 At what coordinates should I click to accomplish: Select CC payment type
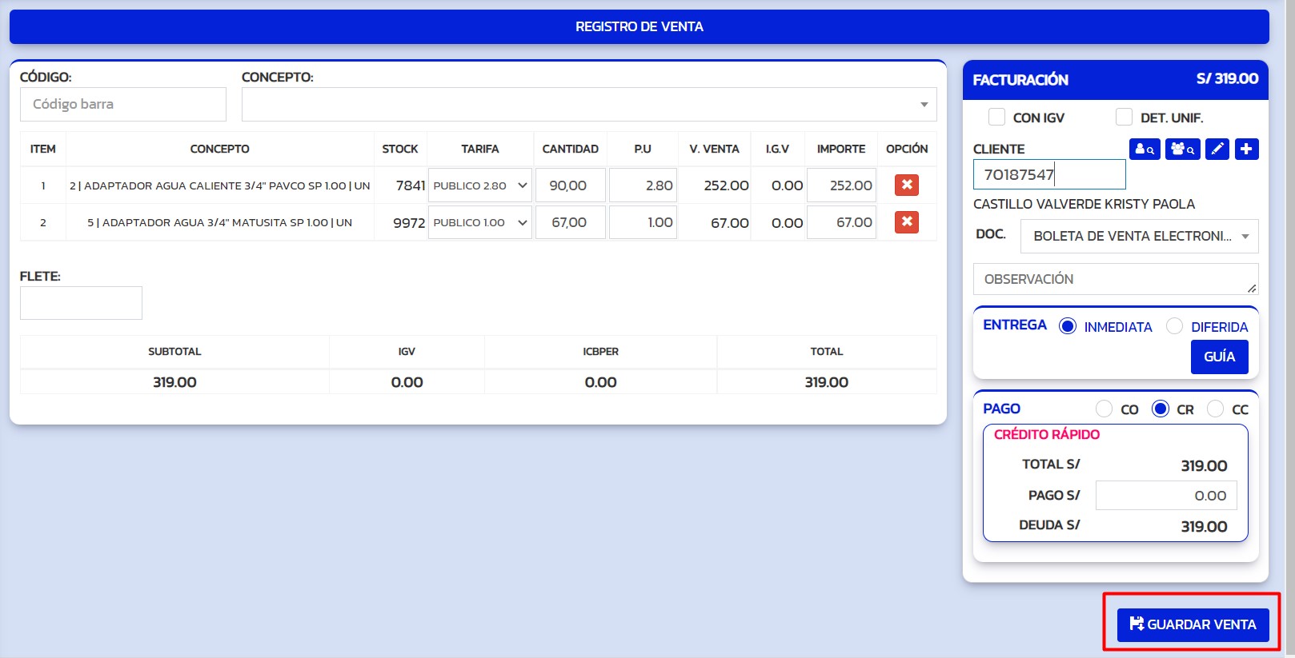click(1215, 409)
